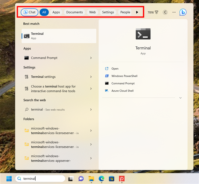Click the Terminal icon in Best match
Image resolution: width=199 pixels, height=184 pixels.
click(27, 36)
